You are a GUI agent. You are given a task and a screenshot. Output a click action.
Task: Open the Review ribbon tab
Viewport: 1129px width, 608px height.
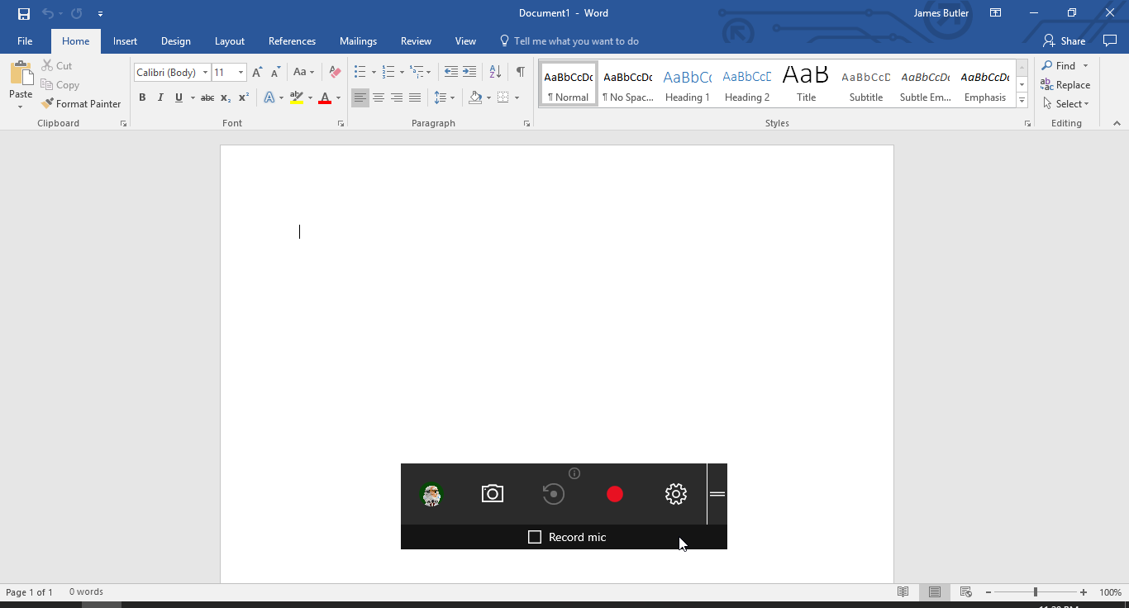(x=416, y=40)
